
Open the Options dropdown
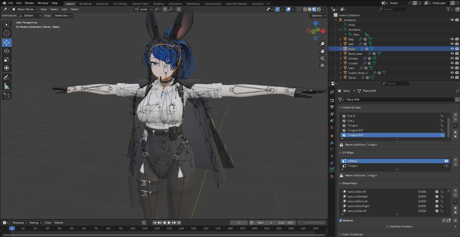[318, 15]
